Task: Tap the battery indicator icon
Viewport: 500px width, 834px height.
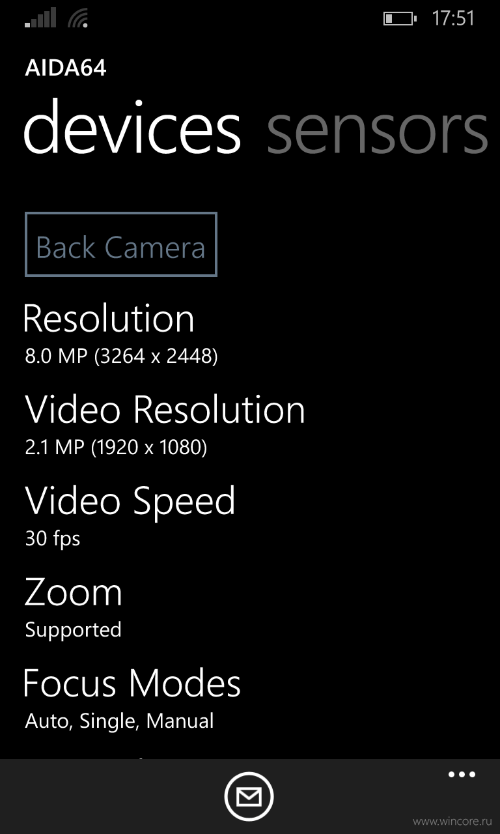Action: [x=399, y=18]
